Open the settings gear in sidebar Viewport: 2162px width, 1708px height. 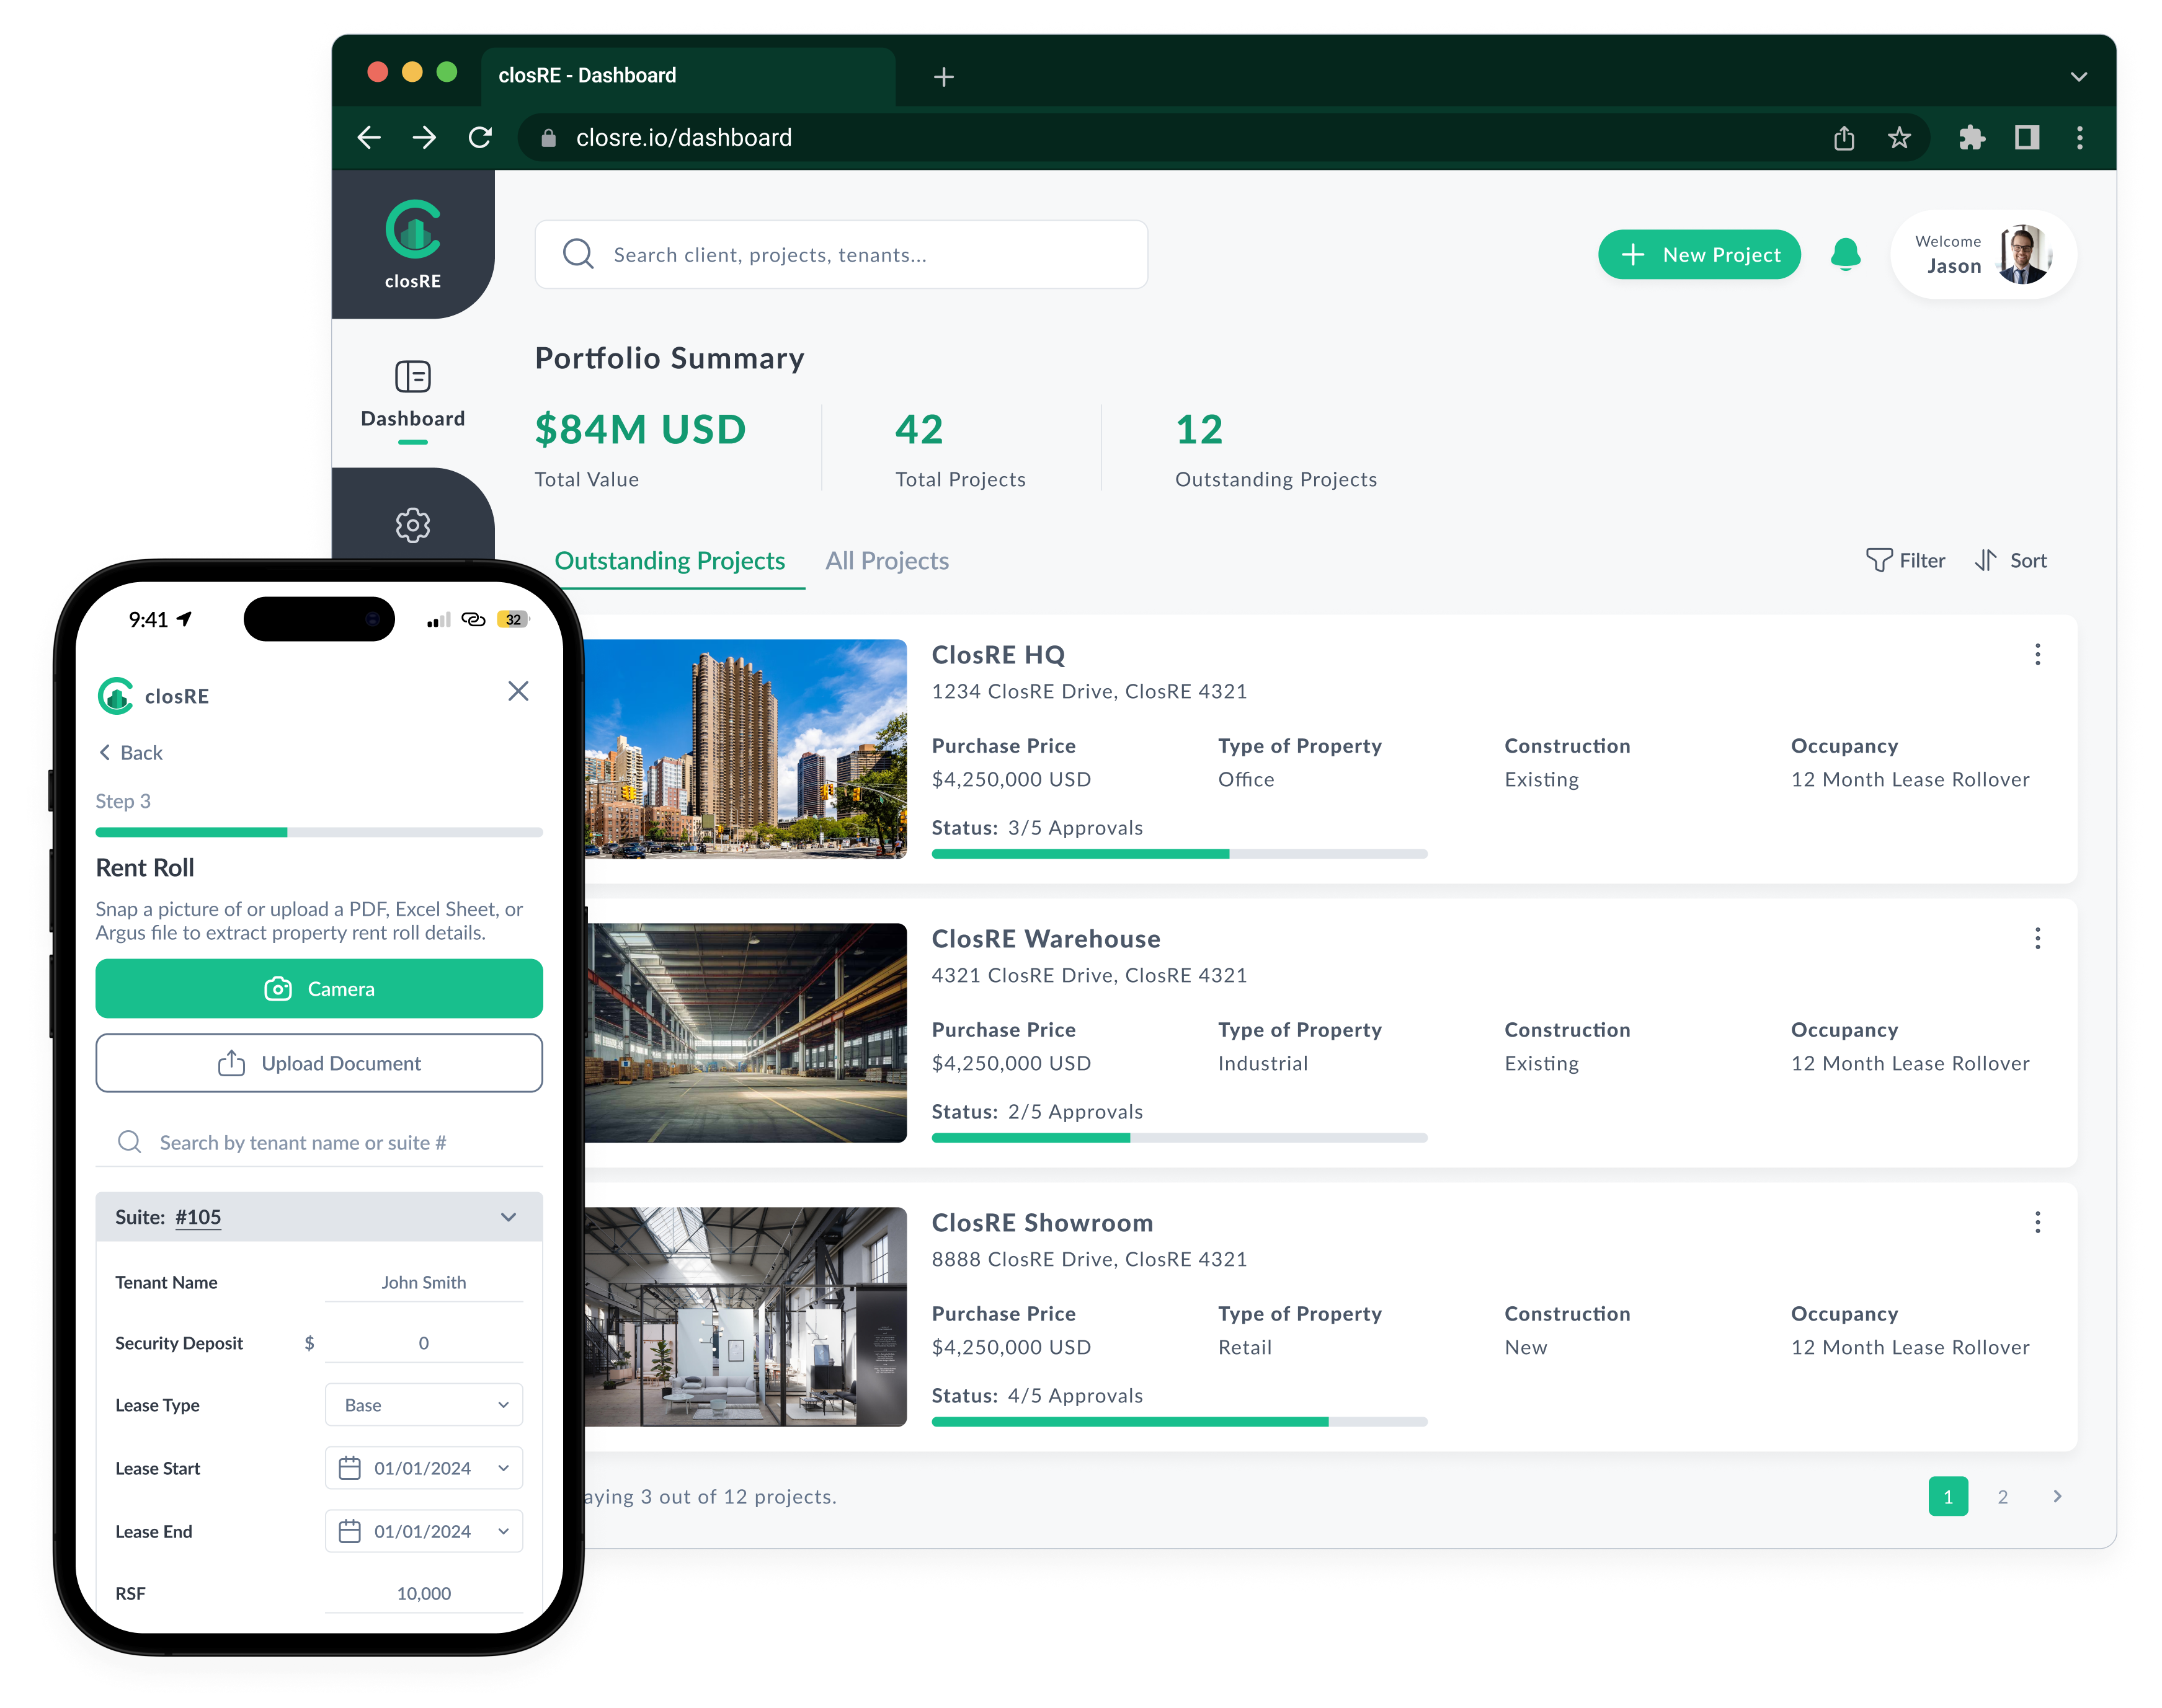[412, 524]
